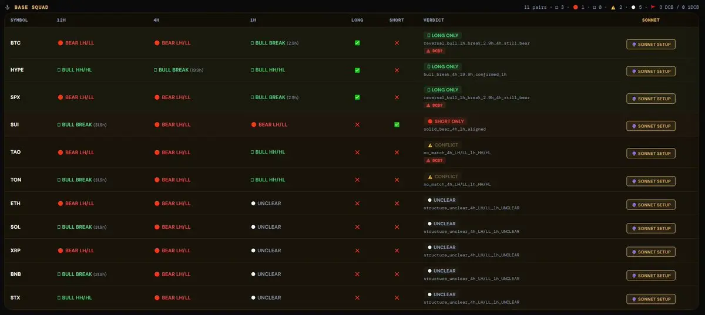Click the DCB? warning badge in TAO's row
This screenshot has height=315, width=705.
coord(434,160)
